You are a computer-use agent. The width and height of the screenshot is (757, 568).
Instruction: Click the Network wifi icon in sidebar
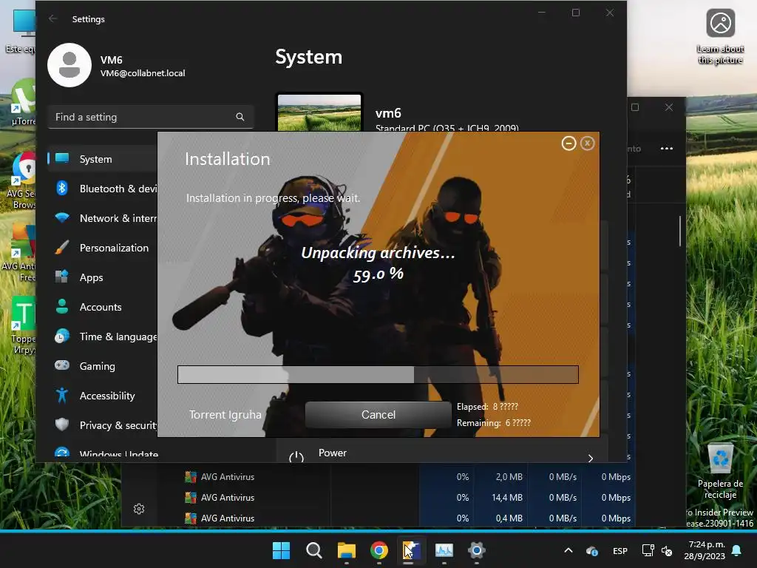coord(62,218)
